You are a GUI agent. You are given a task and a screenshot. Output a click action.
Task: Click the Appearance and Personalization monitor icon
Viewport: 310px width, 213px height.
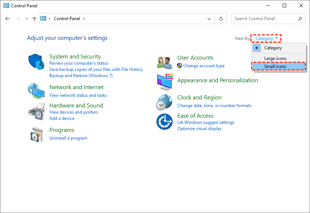click(165, 81)
